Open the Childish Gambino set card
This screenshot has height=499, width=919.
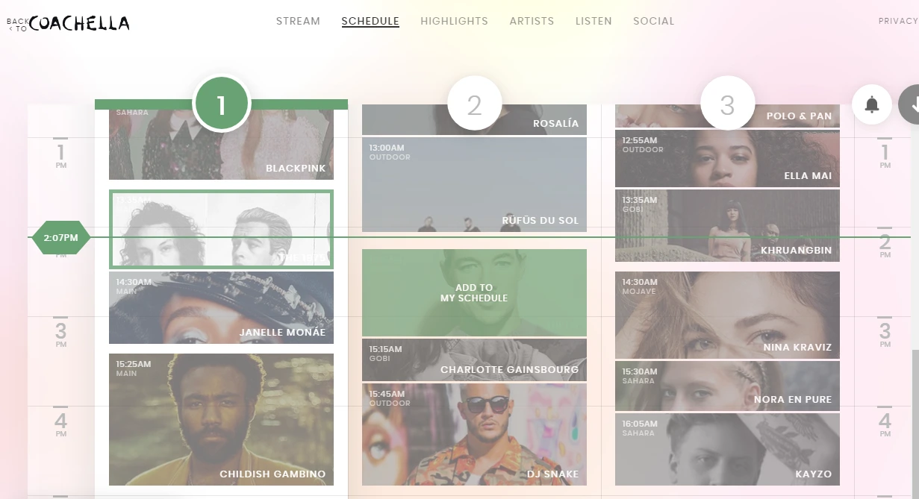221,419
